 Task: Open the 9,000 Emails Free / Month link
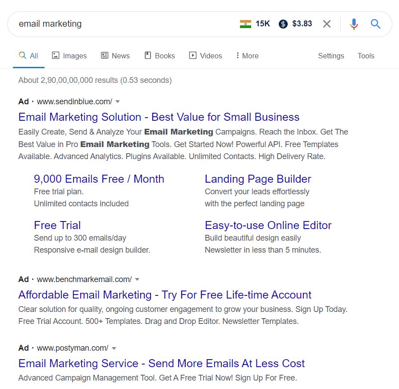click(x=99, y=179)
